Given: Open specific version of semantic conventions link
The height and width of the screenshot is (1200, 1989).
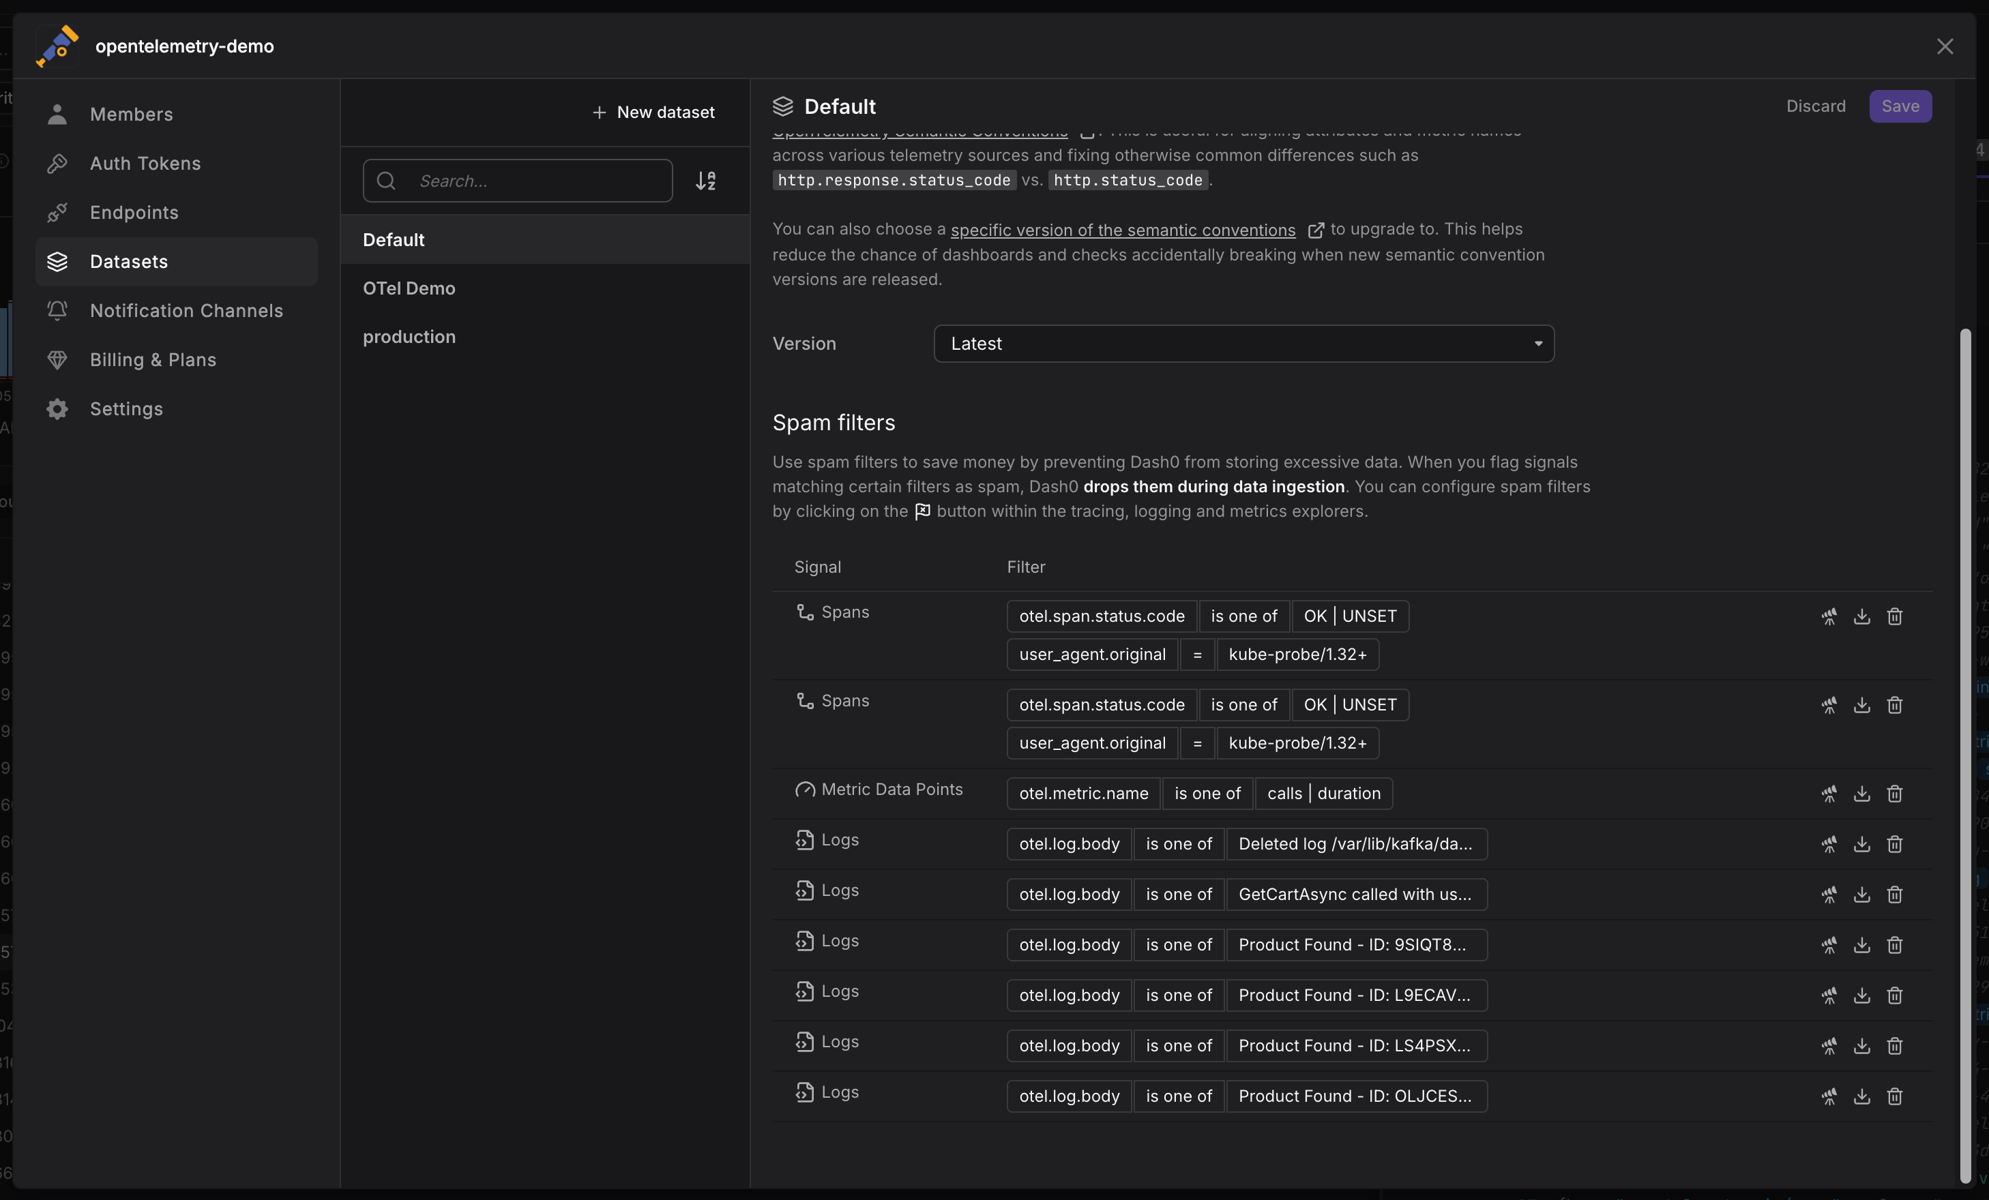Looking at the screenshot, I should (1122, 230).
